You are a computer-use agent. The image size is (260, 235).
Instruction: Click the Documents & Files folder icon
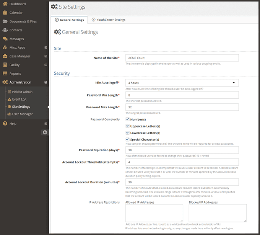[5, 21]
